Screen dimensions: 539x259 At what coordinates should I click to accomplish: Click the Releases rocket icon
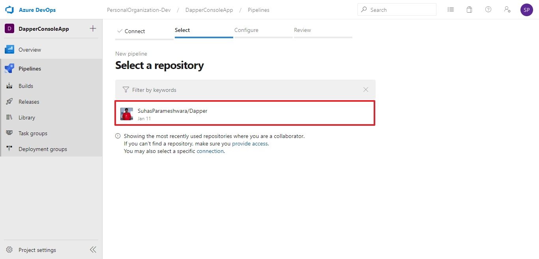[x=9, y=102]
